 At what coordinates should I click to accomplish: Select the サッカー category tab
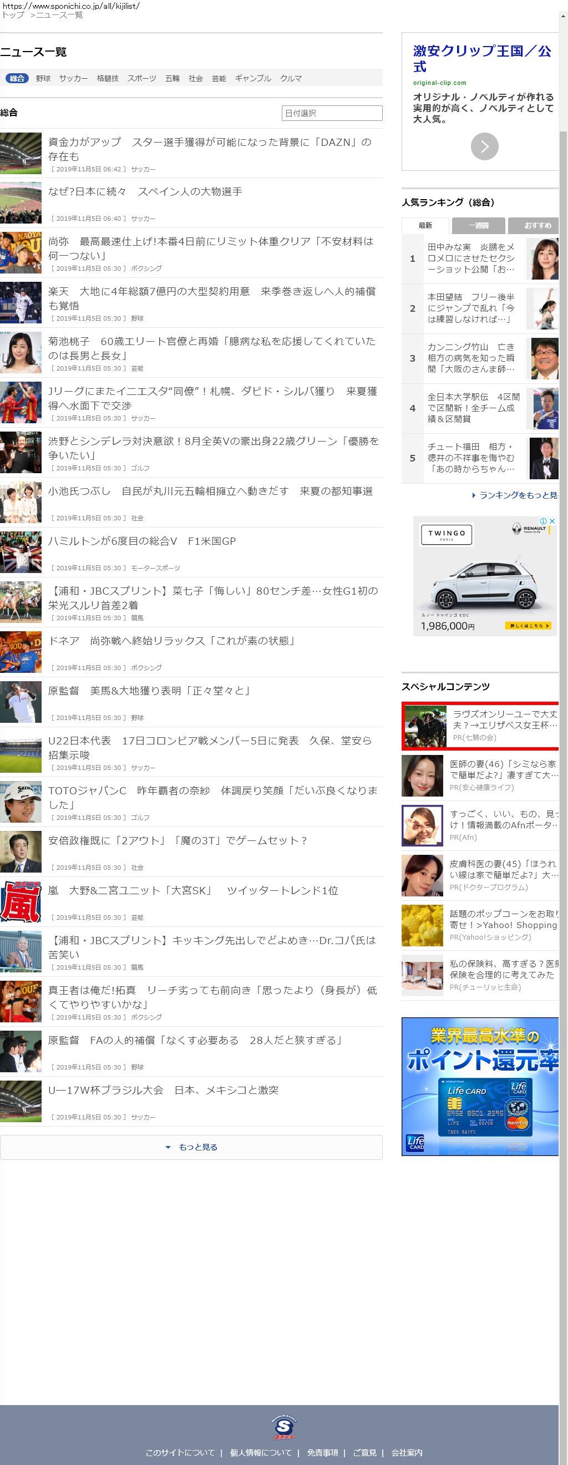[73, 78]
